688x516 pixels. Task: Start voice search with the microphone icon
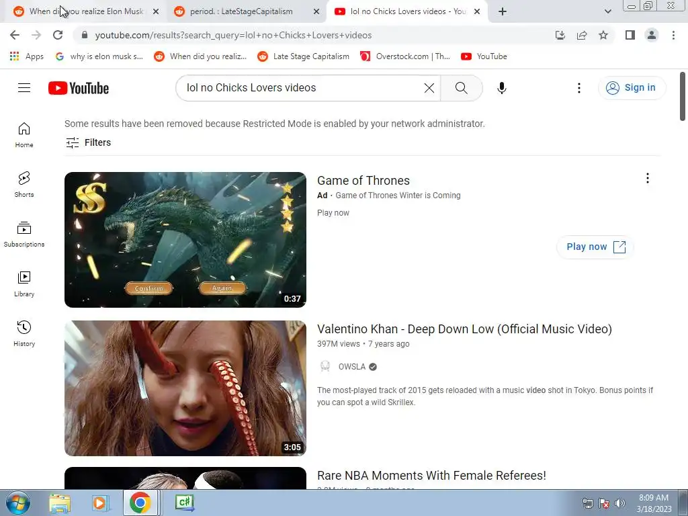501,88
